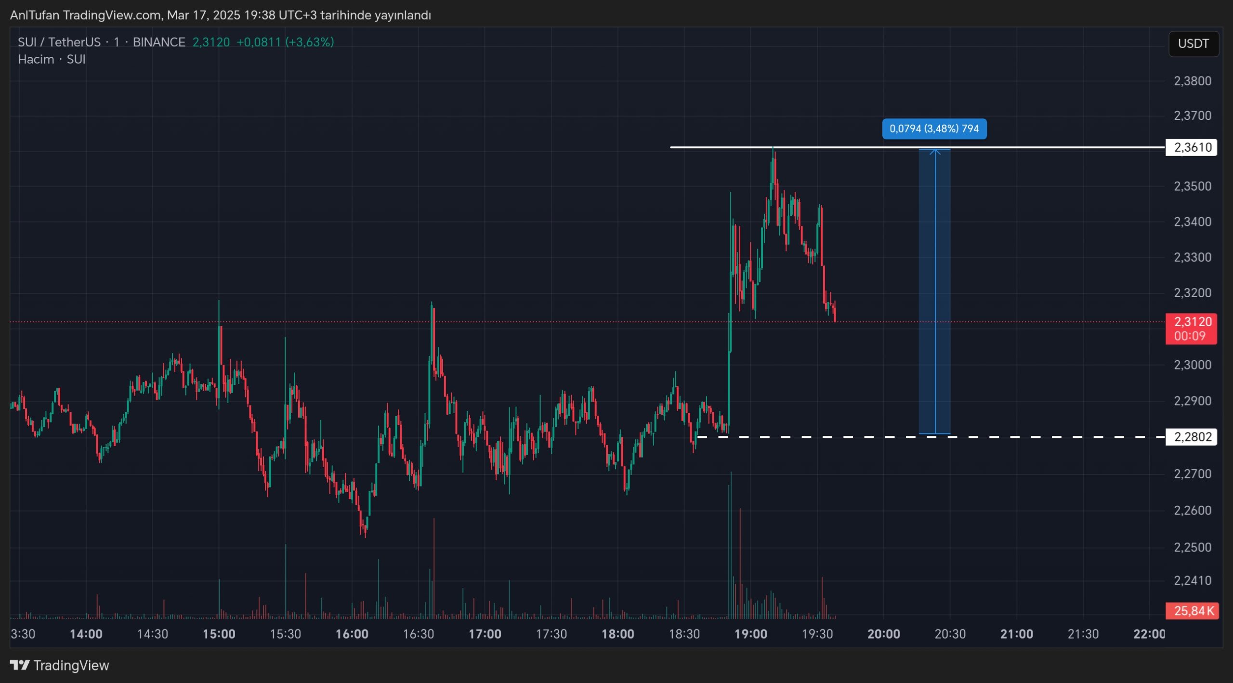1233x683 pixels.
Task: Click the 2,3610 price label
Action: click(x=1191, y=147)
